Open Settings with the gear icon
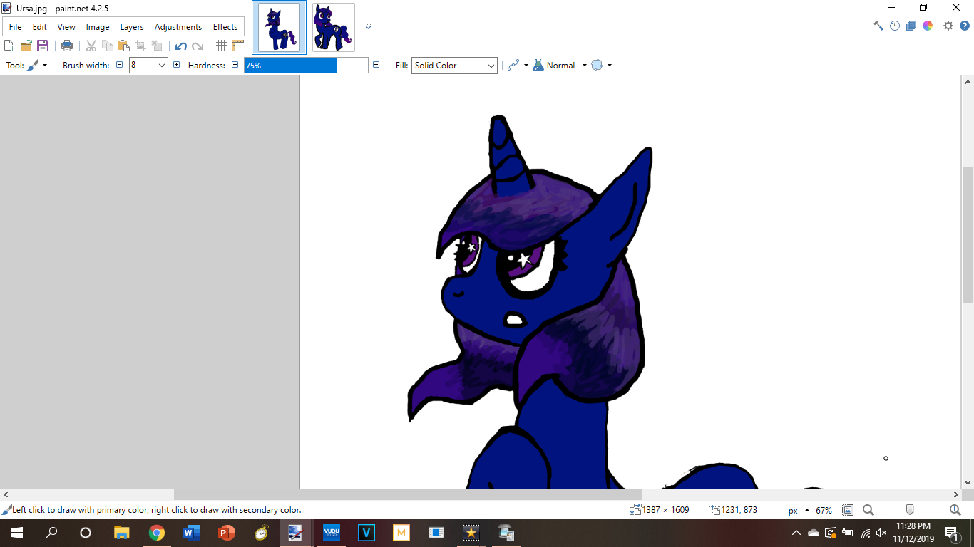 point(948,26)
